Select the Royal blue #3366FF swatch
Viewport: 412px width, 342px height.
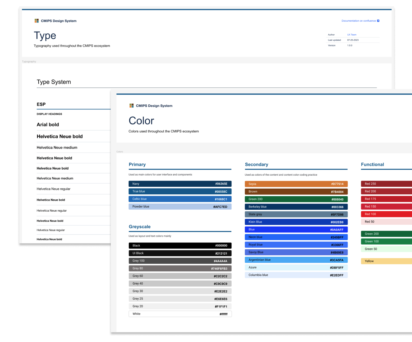tap(296, 245)
